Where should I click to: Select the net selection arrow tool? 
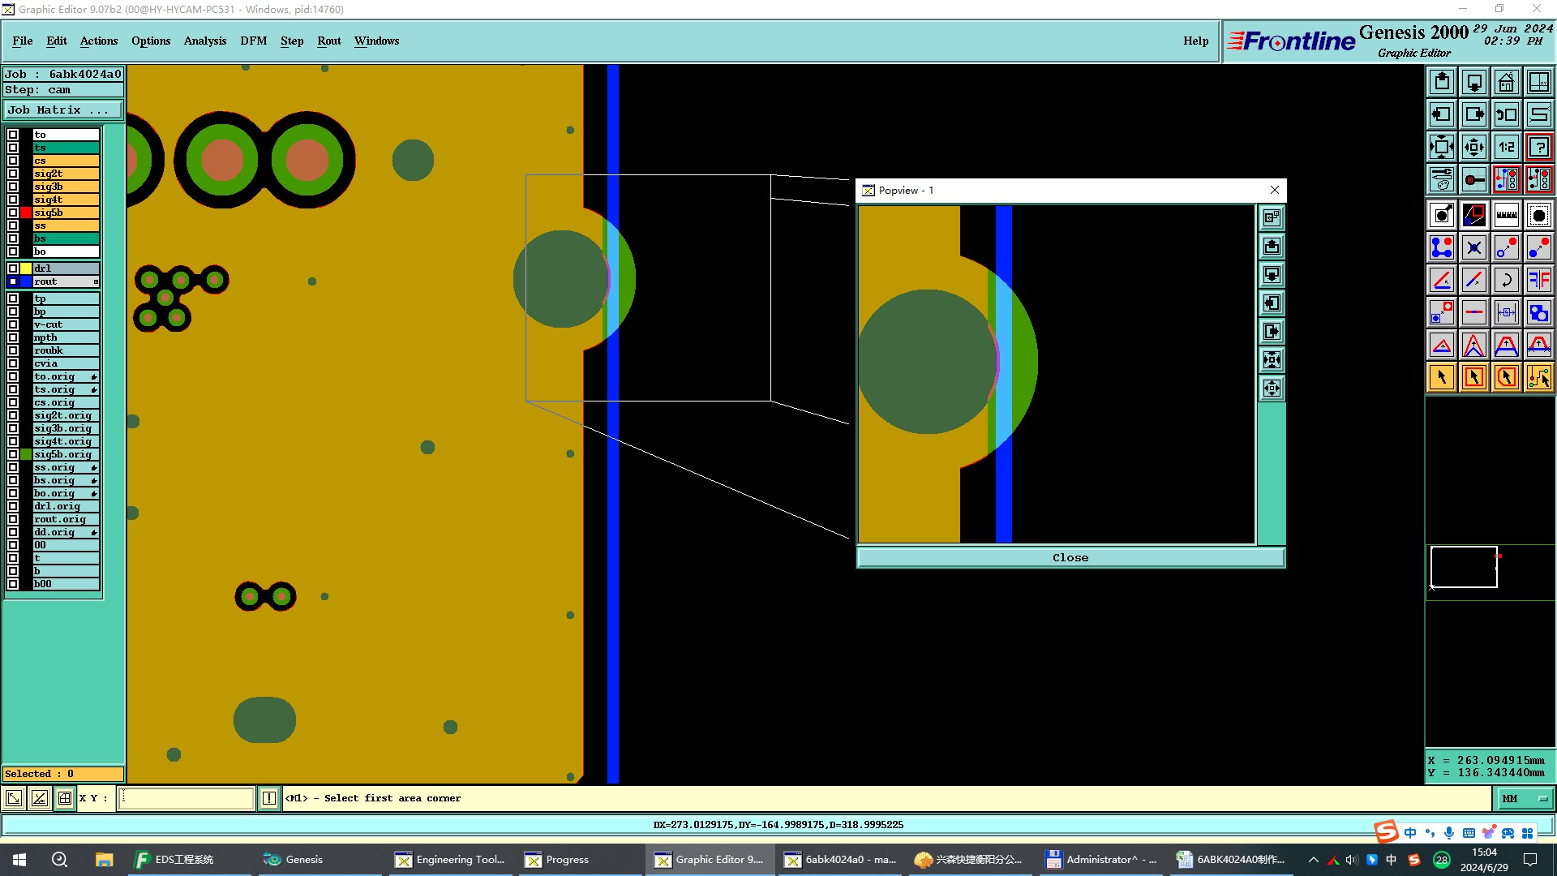[1538, 377]
